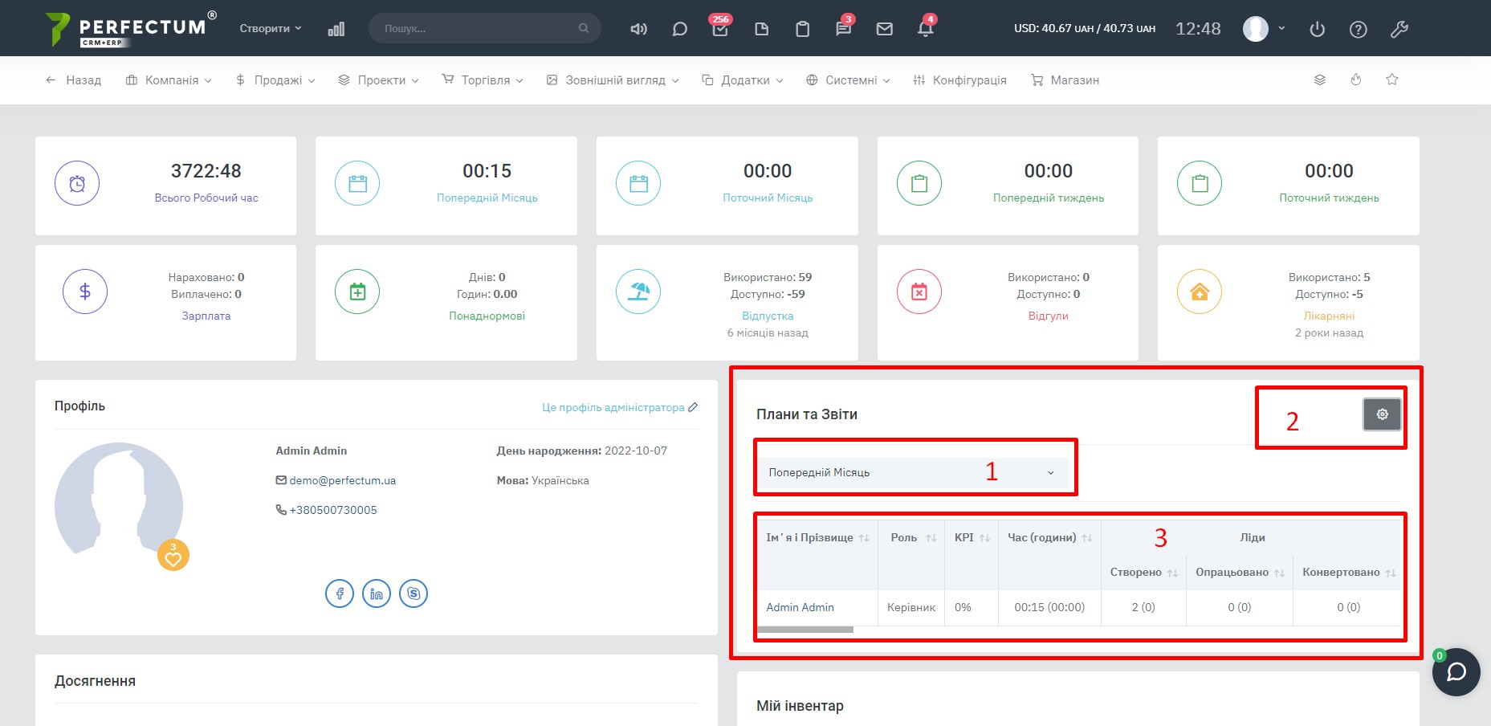
Task: Click the Facebook profile social icon
Action: [x=340, y=593]
